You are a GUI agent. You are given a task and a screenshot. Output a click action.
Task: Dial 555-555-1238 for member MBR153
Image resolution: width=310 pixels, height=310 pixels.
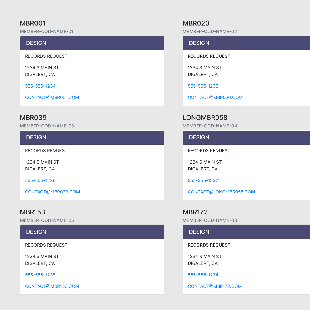click(x=40, y=275)
